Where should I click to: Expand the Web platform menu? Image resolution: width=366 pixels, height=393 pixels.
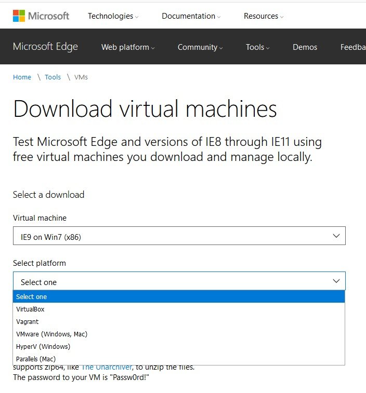click(128, 47)
